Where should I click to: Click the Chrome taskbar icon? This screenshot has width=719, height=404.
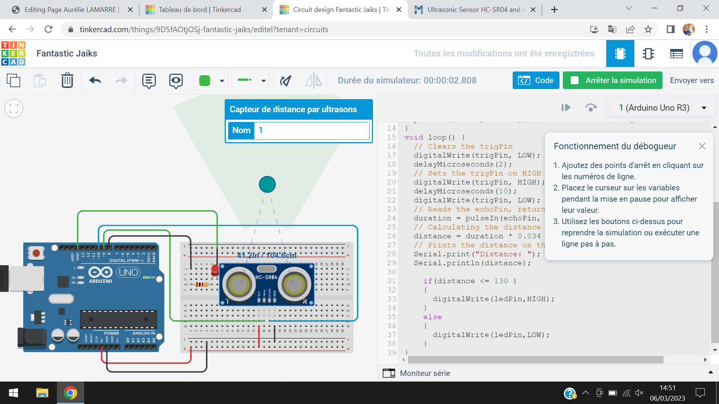tap(70, 393)
